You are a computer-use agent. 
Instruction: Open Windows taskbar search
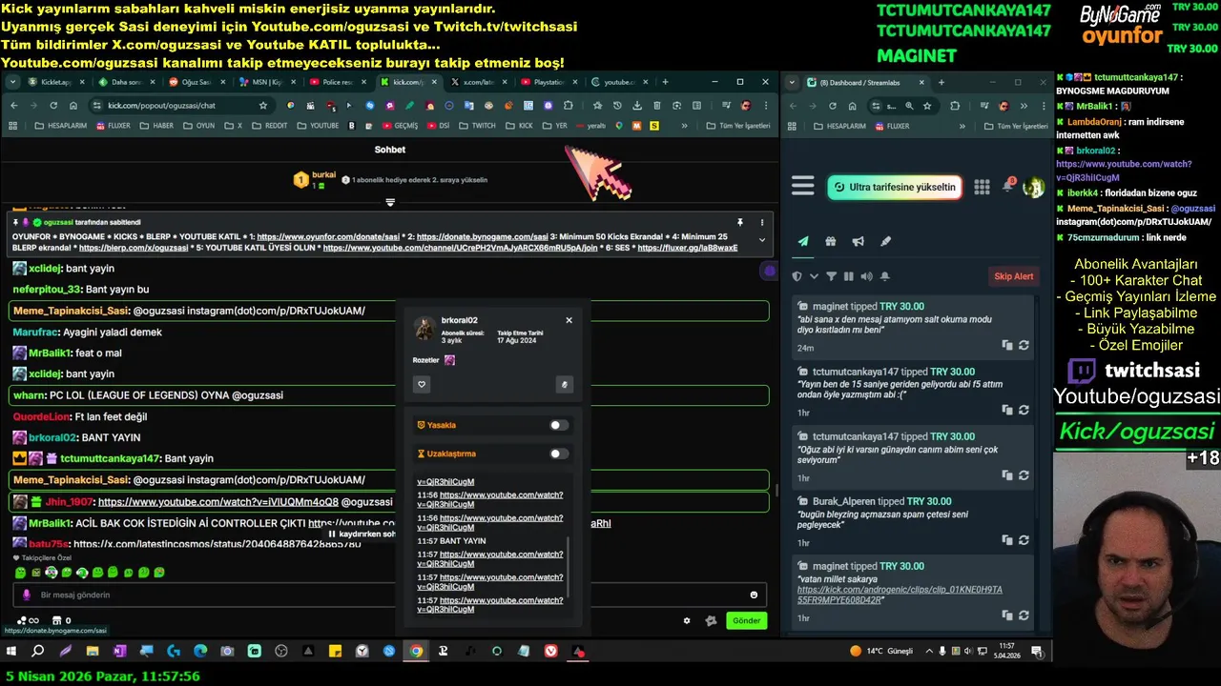coord(37,652)
